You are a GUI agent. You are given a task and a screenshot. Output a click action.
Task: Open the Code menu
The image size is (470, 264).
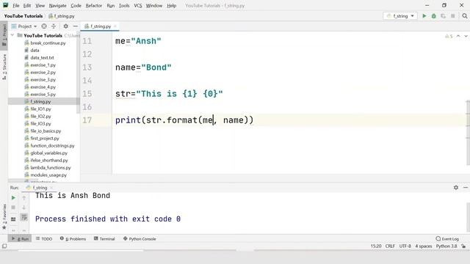point(76,5)
